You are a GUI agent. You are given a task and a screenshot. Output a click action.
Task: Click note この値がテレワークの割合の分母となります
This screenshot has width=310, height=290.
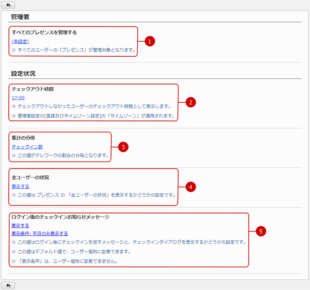point(60,155)
